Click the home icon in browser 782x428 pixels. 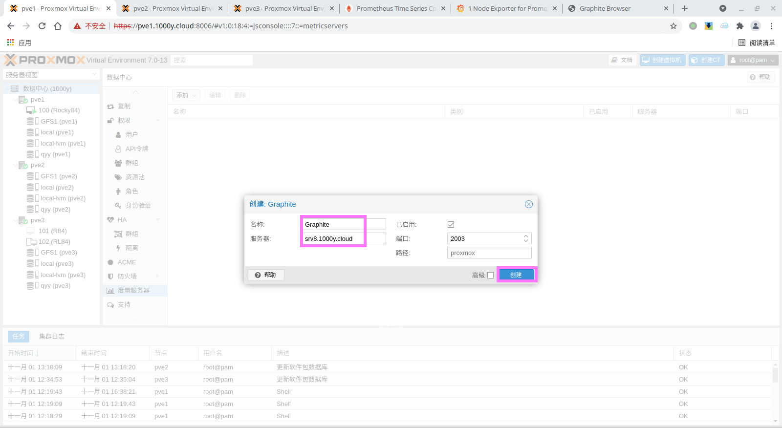click(x=58, y=26)
